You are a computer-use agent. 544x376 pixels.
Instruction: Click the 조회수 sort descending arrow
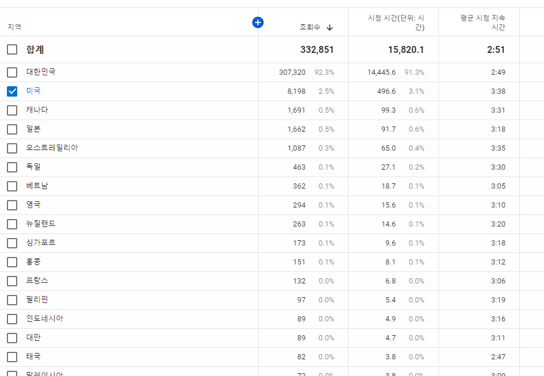pos(330,28)
